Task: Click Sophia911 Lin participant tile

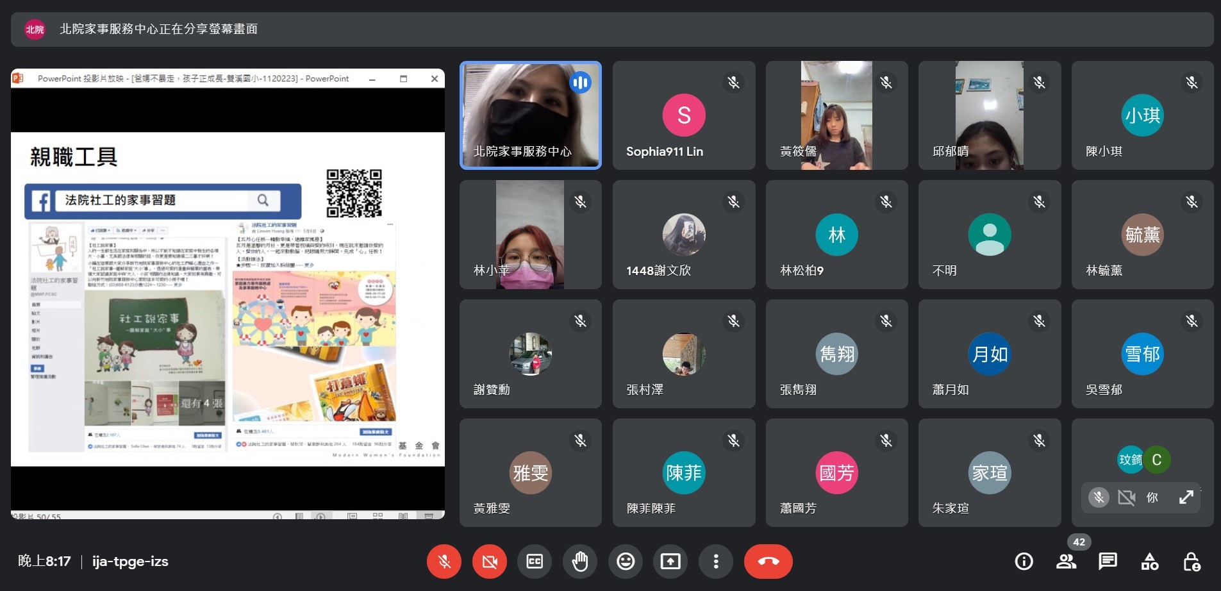Action: [683, 115]
